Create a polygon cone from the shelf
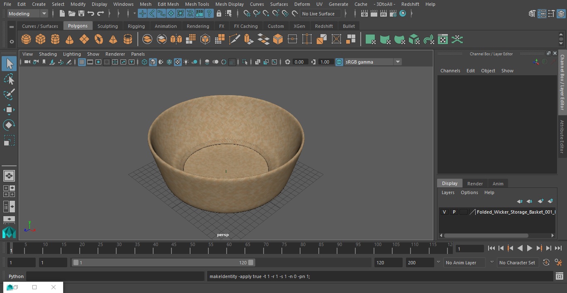Screen dimensions: 567x293 coord(70,39)
